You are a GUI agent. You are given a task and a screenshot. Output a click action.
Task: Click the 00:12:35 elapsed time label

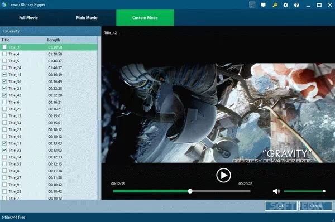coord(118,184)
